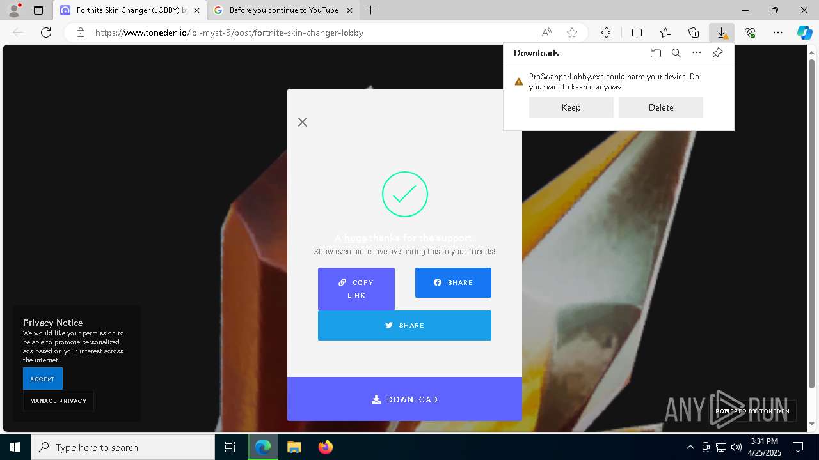The image size is (819, 460).
Task: Open Collections icon in toolbar
Action: 694,33
